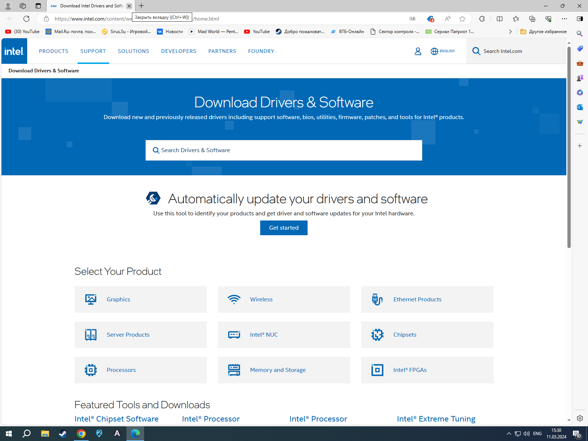This screenshot has height=441, width=588.
Task: Click the Processors CPU icon
Action: 91,370
